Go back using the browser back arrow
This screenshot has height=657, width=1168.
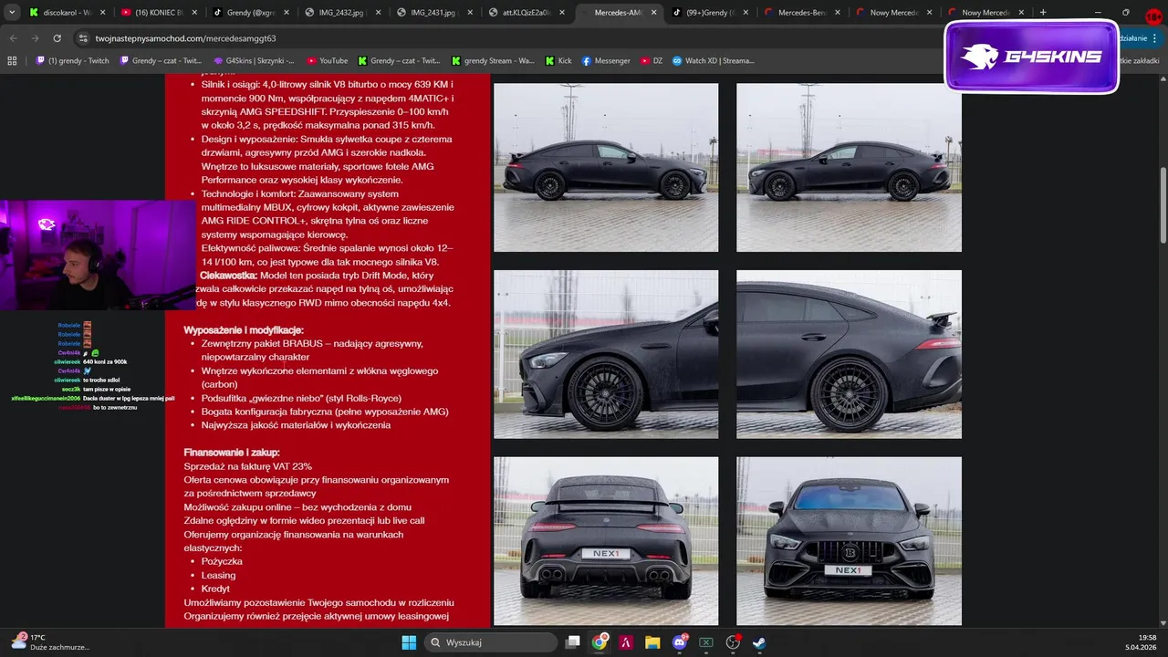coord(13,38)
